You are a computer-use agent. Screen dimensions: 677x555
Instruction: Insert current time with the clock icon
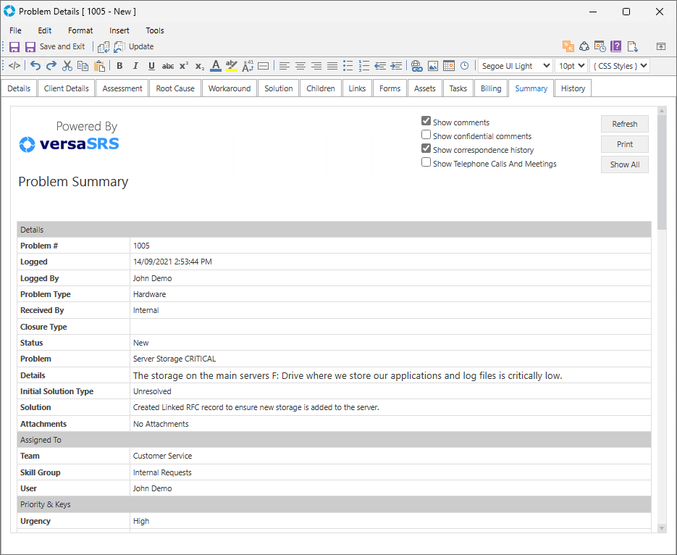tap(464, 66)
